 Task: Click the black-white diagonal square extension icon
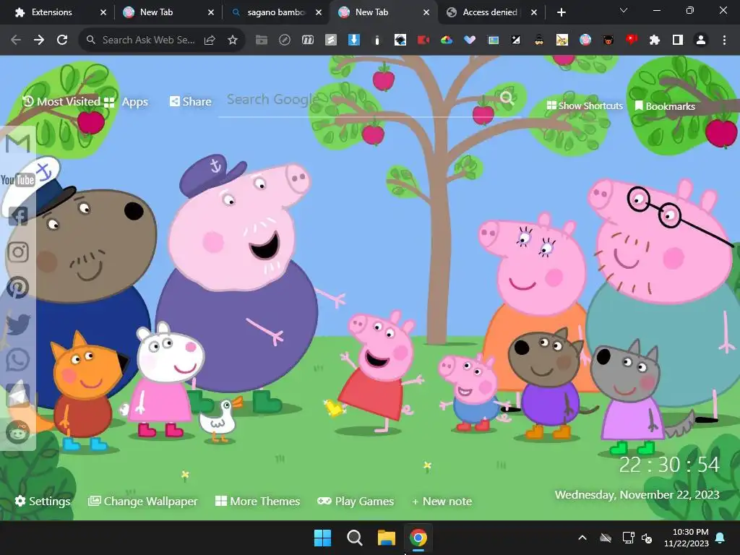(516, 40)
